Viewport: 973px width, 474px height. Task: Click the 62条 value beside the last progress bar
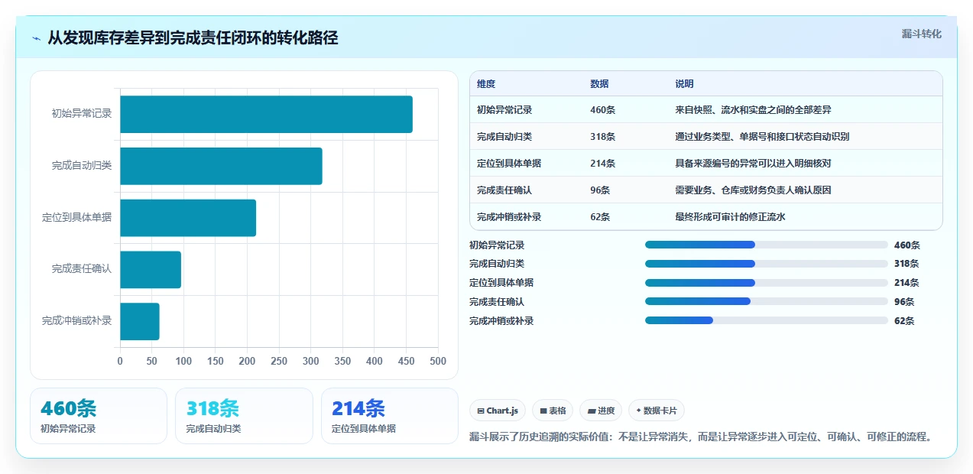904,321
